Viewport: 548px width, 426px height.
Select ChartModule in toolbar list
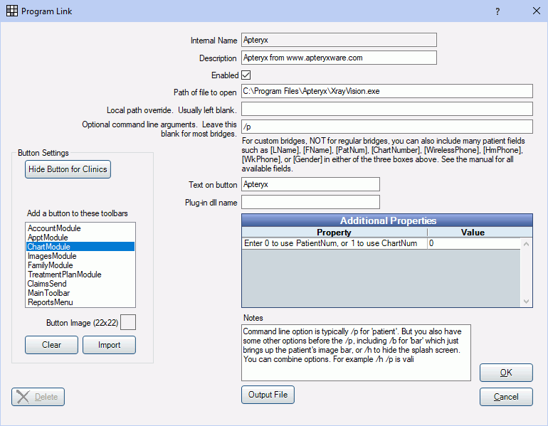click(80, 247)
